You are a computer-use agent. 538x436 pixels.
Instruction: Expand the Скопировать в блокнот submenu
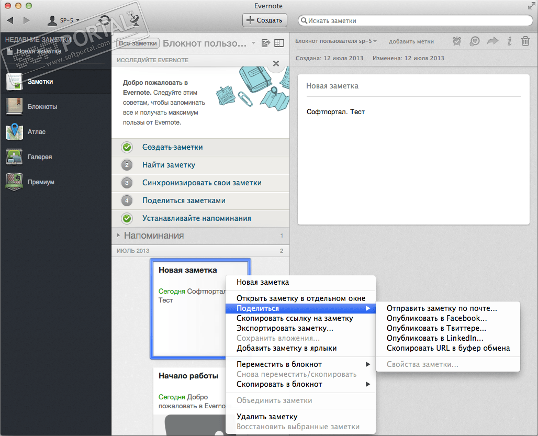coord(300,384)
